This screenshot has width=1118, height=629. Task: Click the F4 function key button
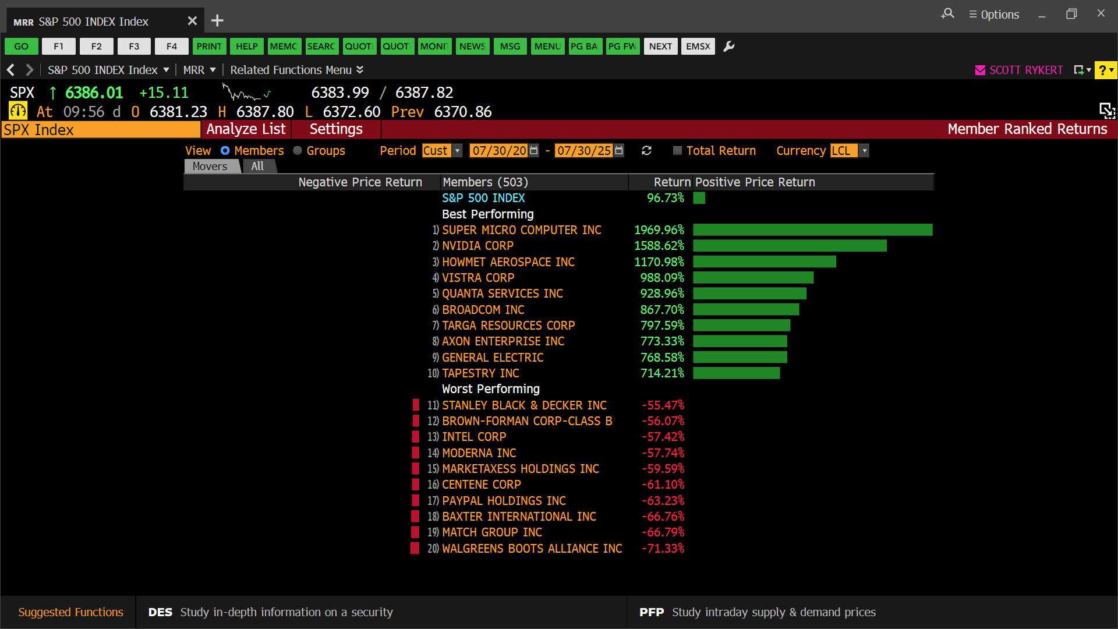[x=172, y=47]
